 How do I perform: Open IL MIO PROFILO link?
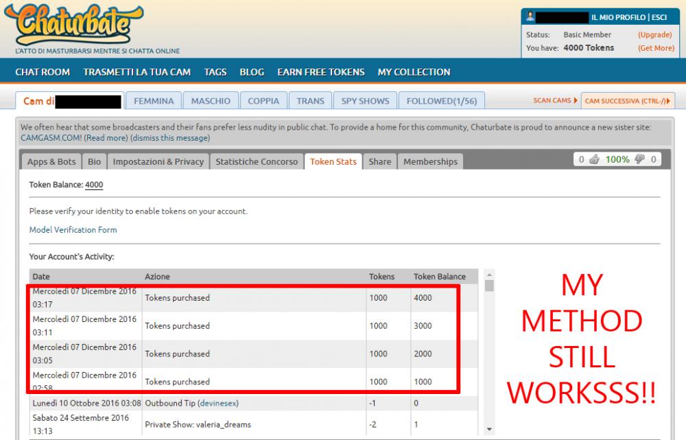click(x=618, y=17)
